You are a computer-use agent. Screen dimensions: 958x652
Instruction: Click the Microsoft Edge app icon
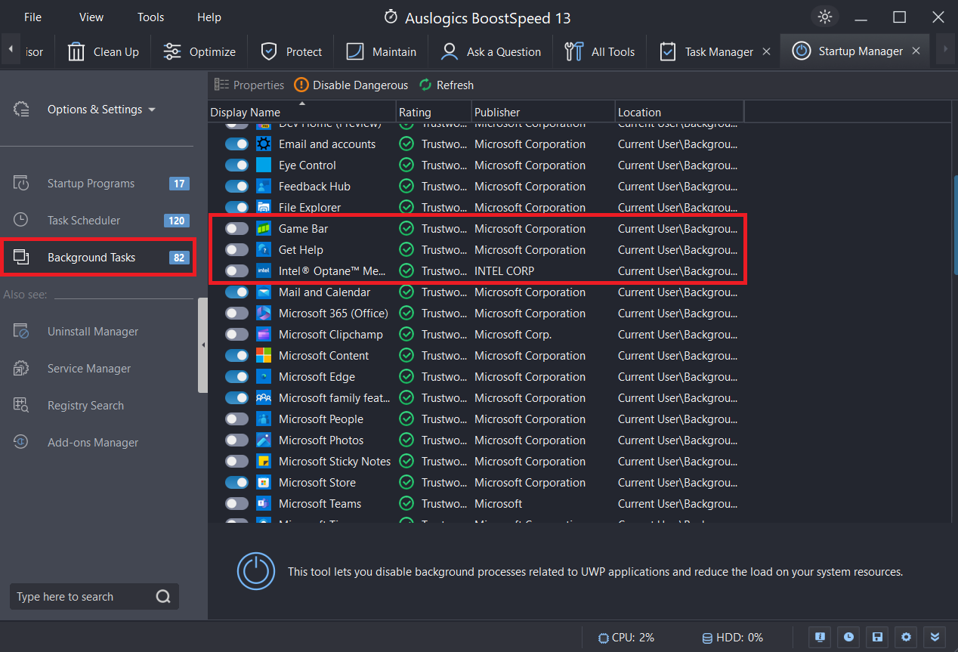point(264,377)
